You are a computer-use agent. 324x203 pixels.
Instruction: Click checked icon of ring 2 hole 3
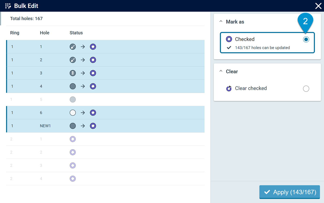point(73,165)
